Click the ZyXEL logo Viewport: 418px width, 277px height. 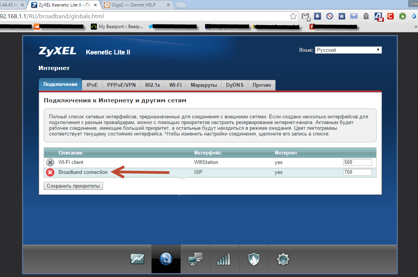click(58, 51)
